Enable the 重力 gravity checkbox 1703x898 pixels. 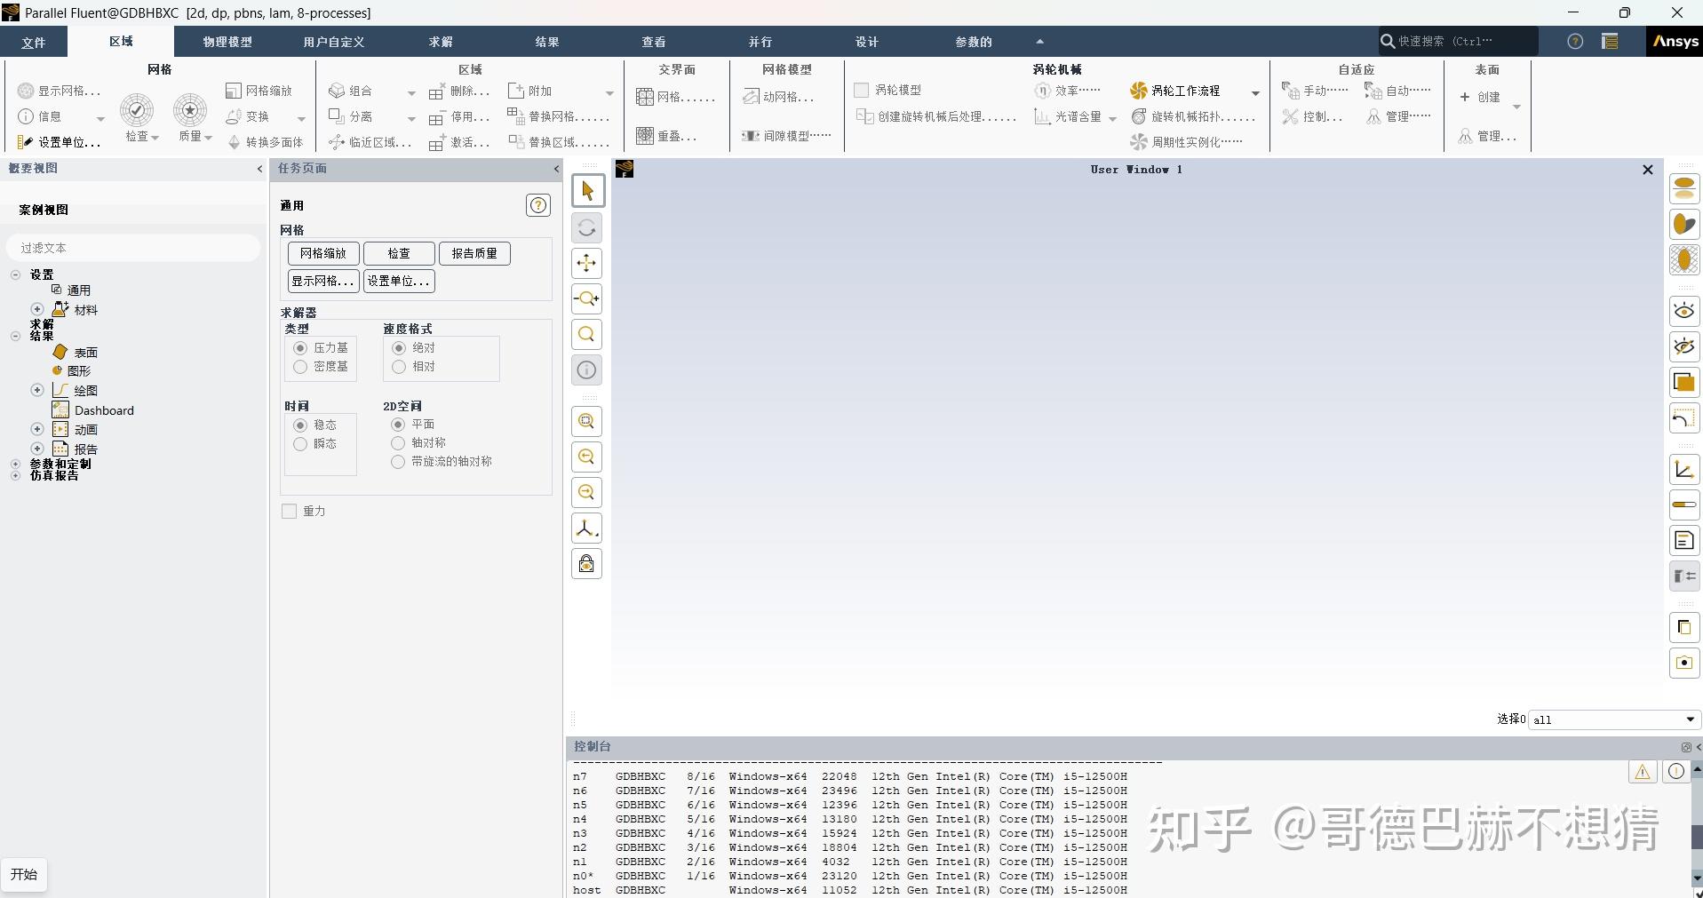[x=289, y=512]
